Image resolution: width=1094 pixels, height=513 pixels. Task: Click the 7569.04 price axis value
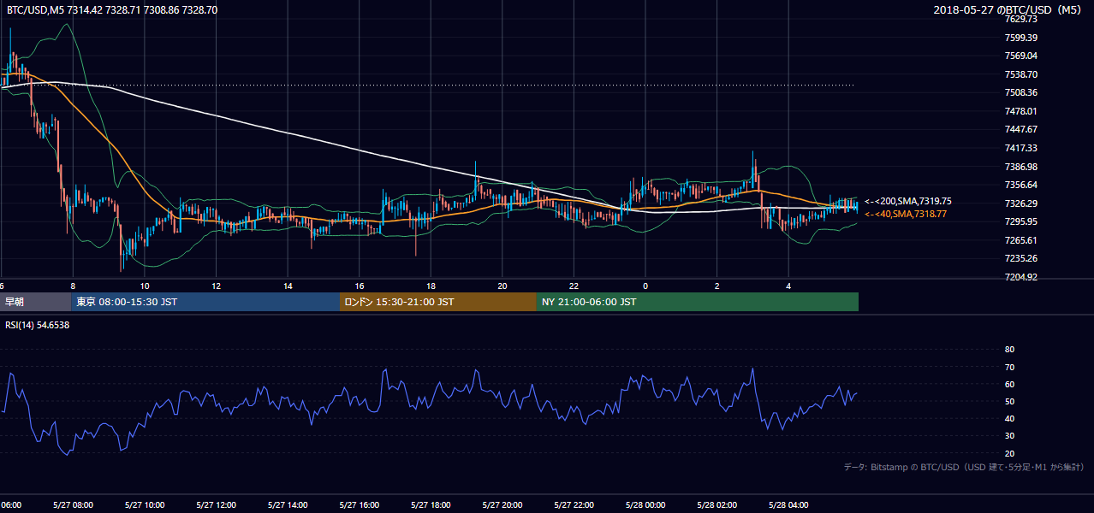point(1020,56)
